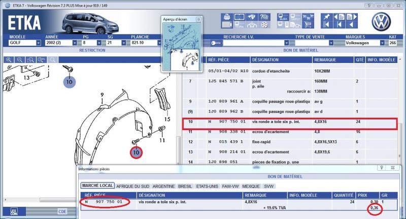The height and width of the screenshot is (219, 406).
Task: Reset zoom with the 100% magnifier icon
Action: tap(42, 60)
